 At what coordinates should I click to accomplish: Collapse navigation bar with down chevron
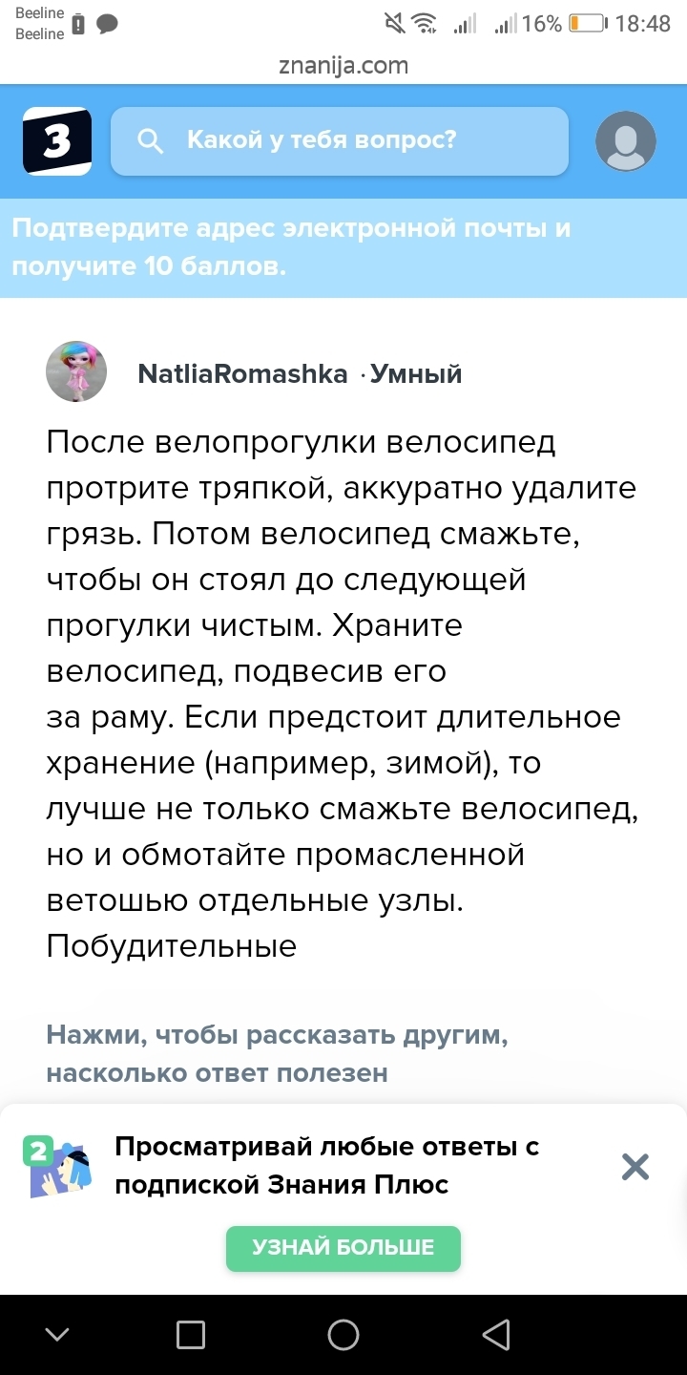click(x=57, y=1335)
